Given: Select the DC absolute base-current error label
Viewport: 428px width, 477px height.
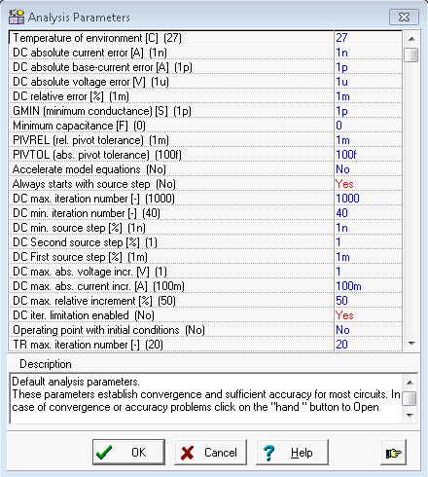Looking at the screenshot, I should tap(102, 67).
